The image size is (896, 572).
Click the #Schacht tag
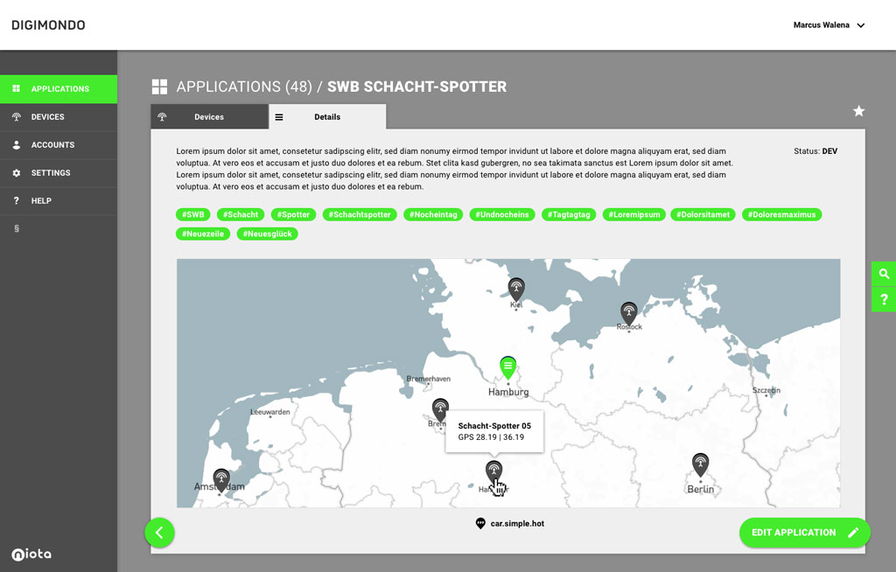[241, 215]
